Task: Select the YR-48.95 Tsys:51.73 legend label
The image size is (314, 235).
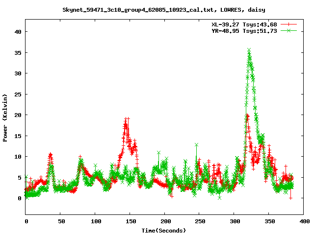Action: pyautogui.click(x=244, y=31)
